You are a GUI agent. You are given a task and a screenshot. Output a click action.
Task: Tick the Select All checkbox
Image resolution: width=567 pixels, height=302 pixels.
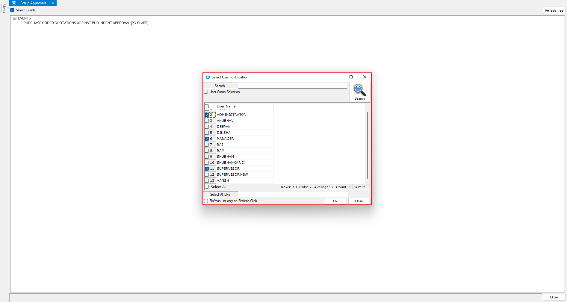(x=207, y=187)
